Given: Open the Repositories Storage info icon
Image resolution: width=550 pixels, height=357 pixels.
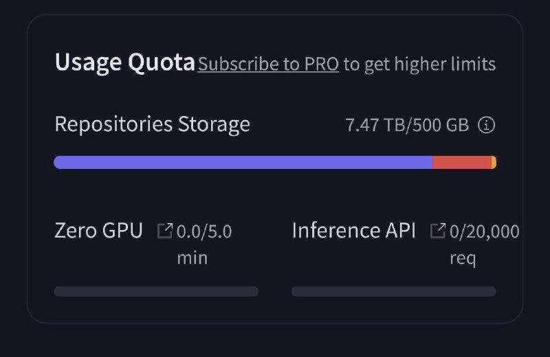Looking at the screenshot, I should 487,125.
